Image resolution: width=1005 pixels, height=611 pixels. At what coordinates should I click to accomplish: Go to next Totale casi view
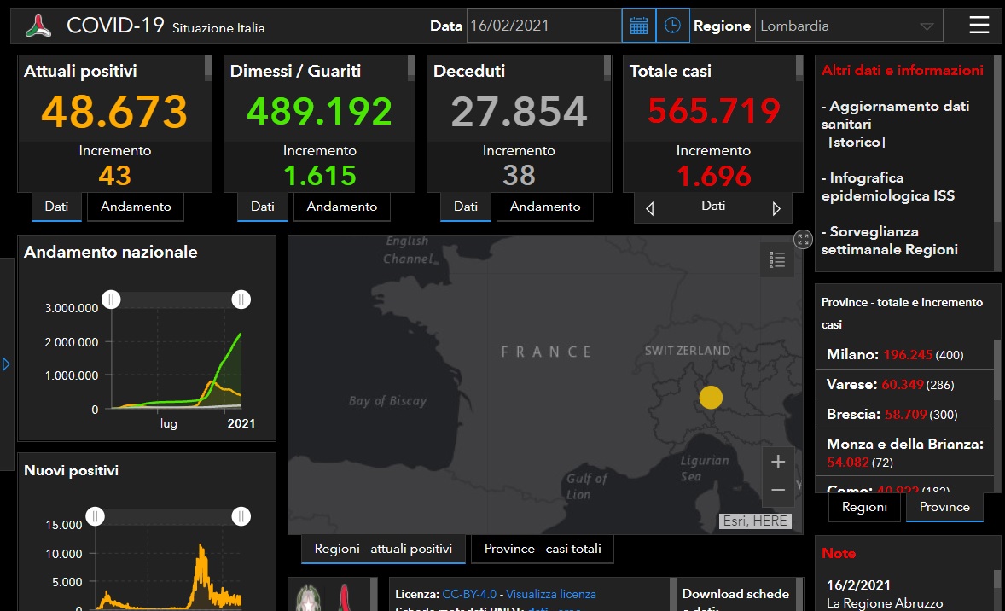click(x=776, y=208)
